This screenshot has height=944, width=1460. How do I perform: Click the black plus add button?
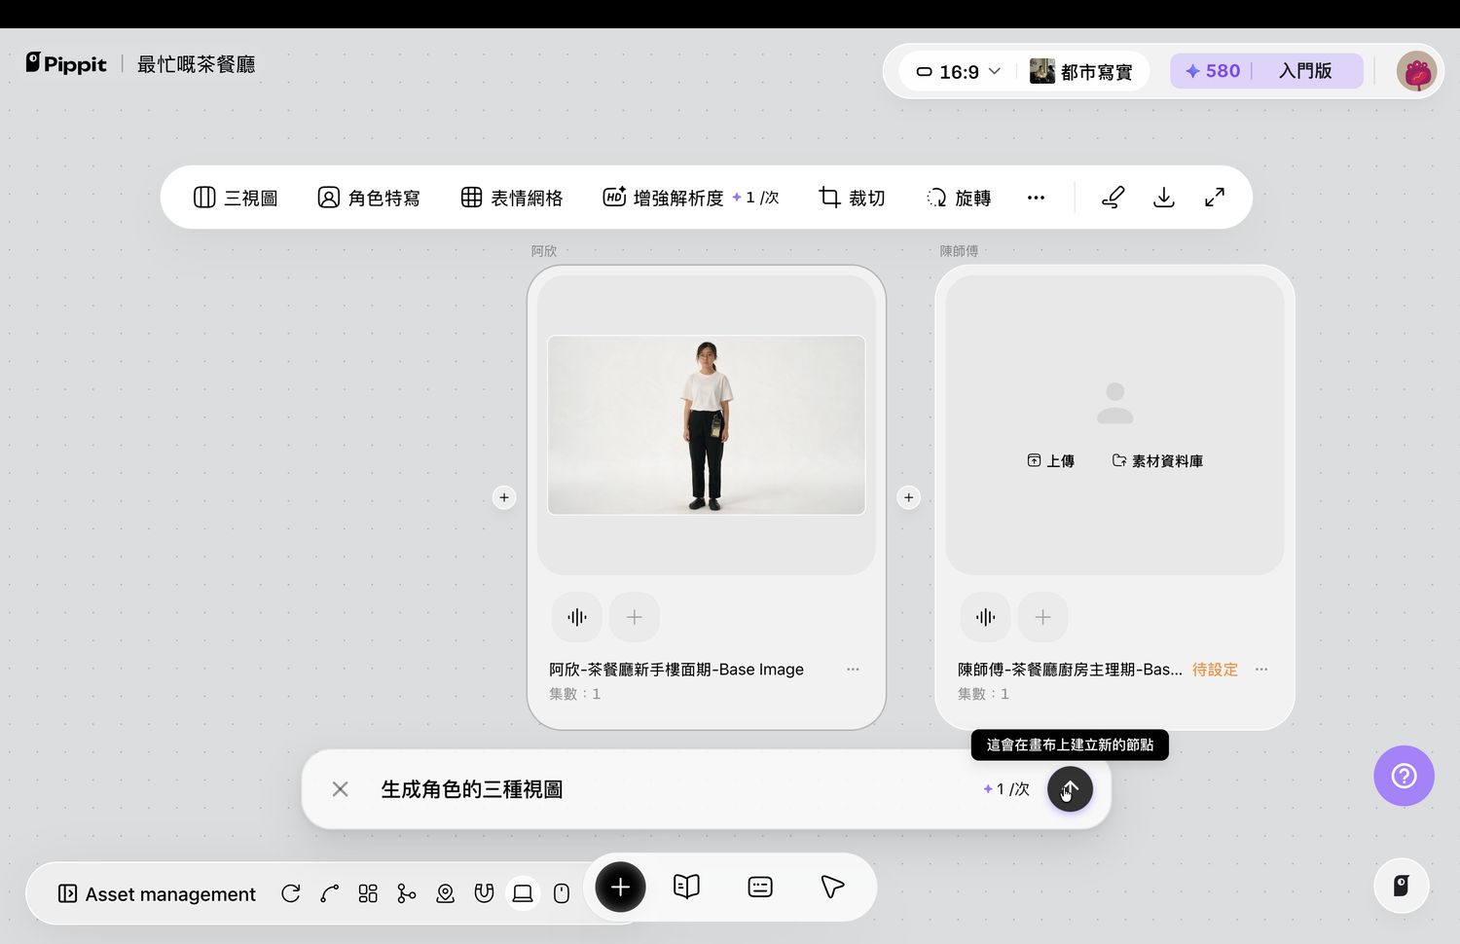click(620, 887)
